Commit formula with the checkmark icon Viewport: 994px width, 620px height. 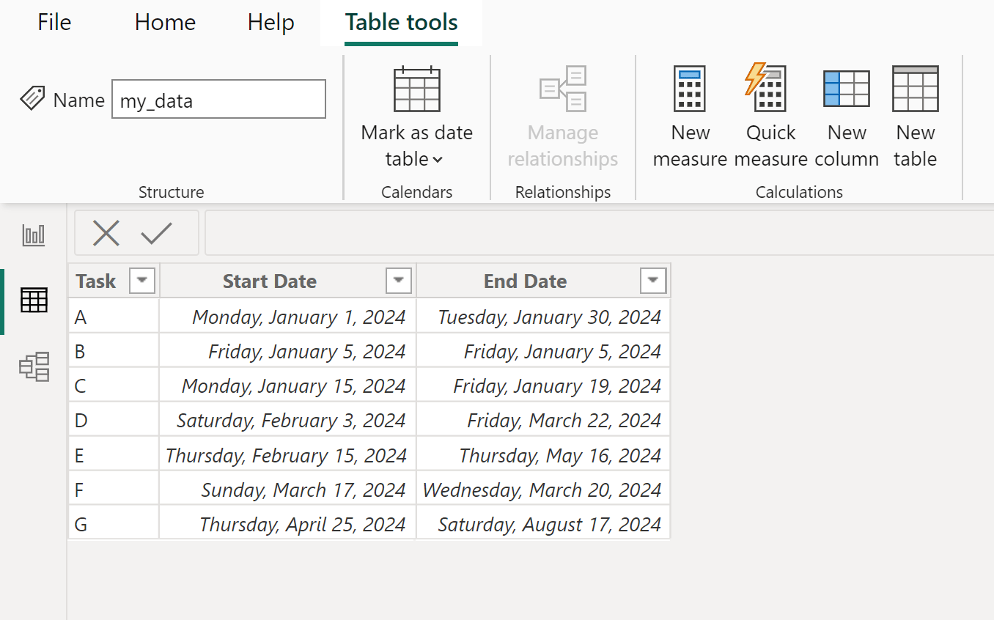click(x=155, y=232)
